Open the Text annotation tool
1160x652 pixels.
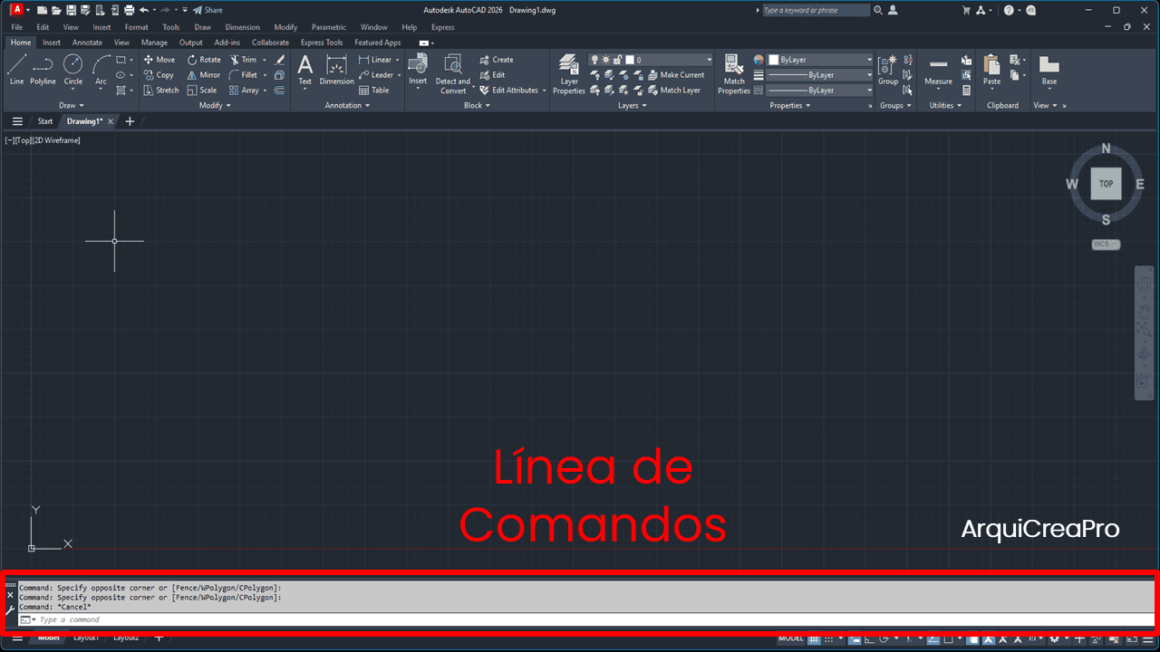coord(305,70)
